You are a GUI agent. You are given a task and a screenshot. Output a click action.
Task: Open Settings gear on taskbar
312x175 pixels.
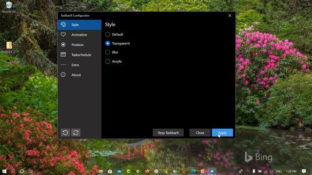coord(137,171)
